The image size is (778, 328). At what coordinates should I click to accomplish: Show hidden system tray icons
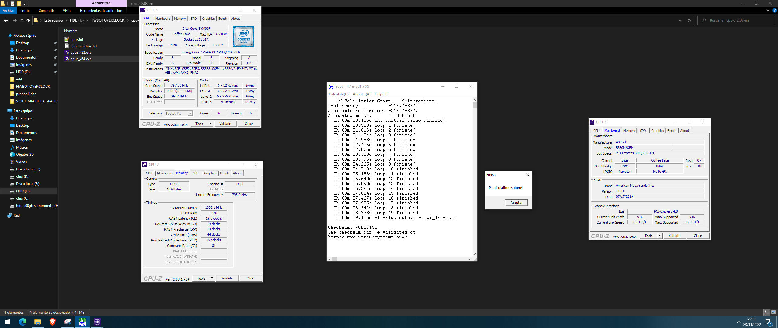[x=738, y=322]
